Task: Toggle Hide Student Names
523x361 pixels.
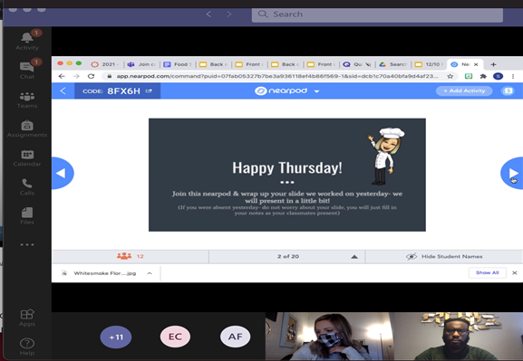Action: coord(444,256)
